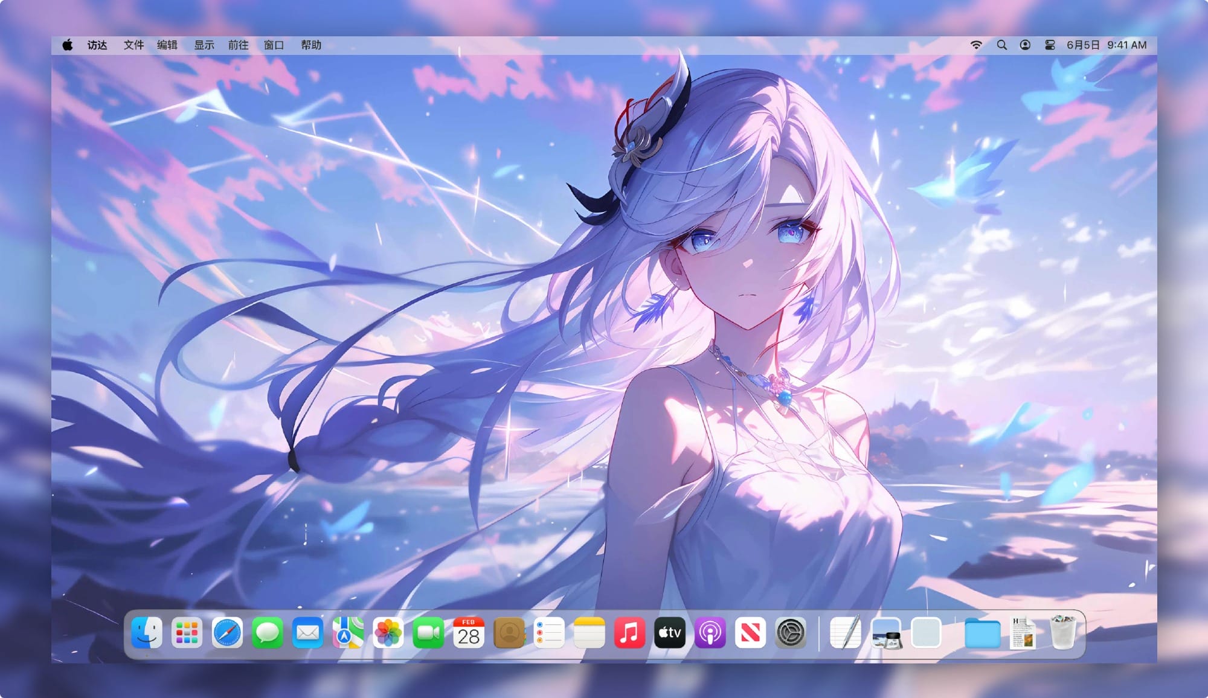The image size is (1208, 698).
Task: Open Launchpad in the dock
Action: [x=187, y=633]
